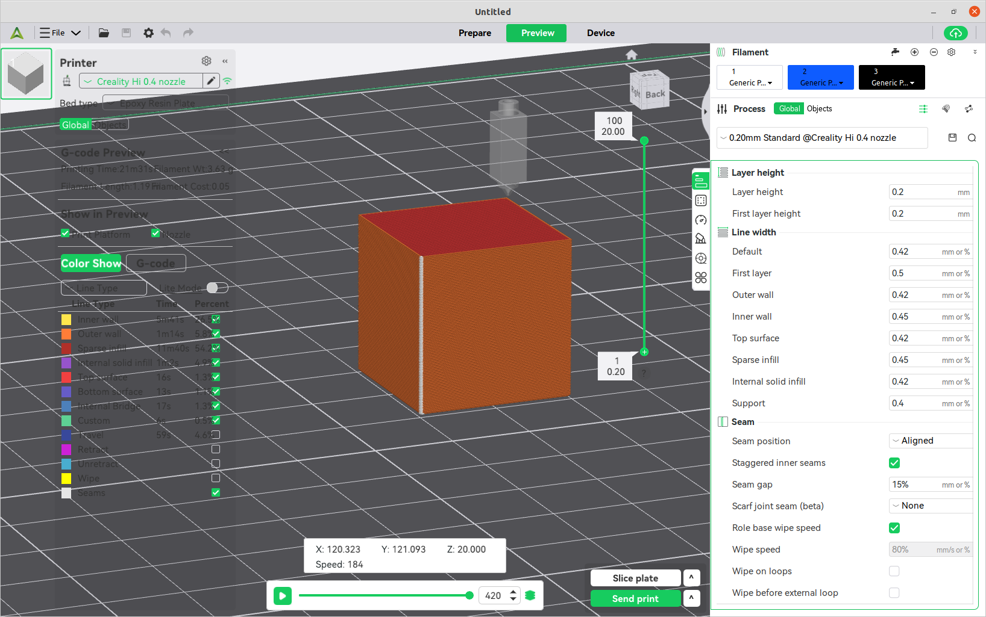This screenshot has width=986, height=617.
Task: Click the Slice plate button
Action: (x=635, y=578)
